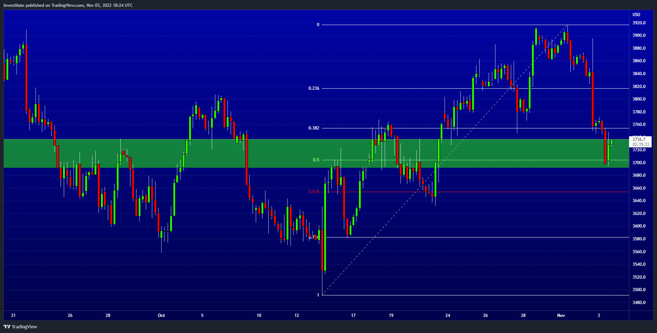Click the 3580.0 price axis label
The height and width of the screenshot is (333, 657).
tap(639, 239)
